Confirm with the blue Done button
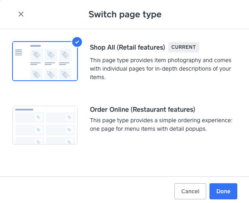249x203 pixels. 223,191
